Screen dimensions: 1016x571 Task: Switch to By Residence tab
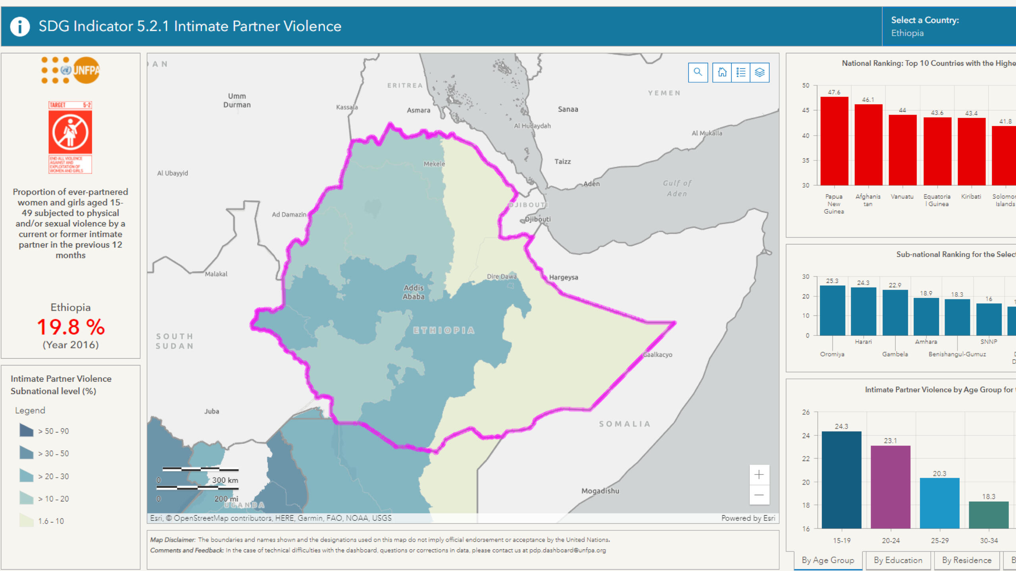(967, 560)
